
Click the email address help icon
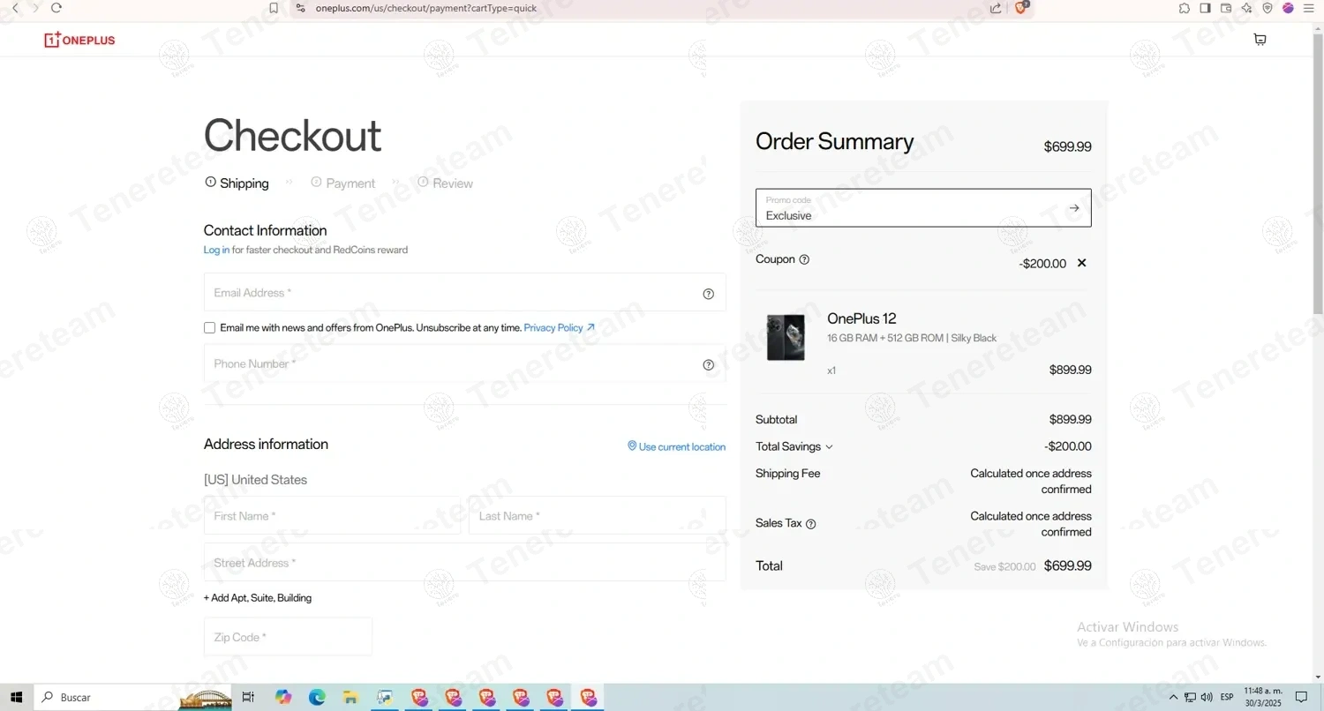tap(708, 294)
